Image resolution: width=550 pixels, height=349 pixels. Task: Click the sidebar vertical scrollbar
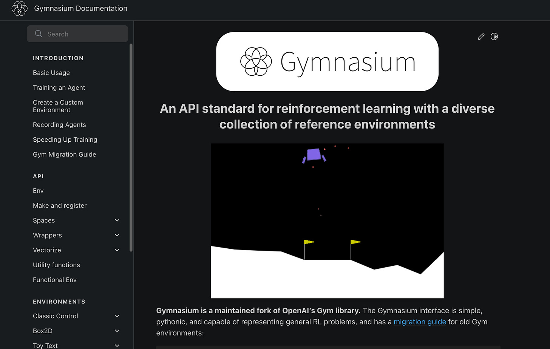131,148
